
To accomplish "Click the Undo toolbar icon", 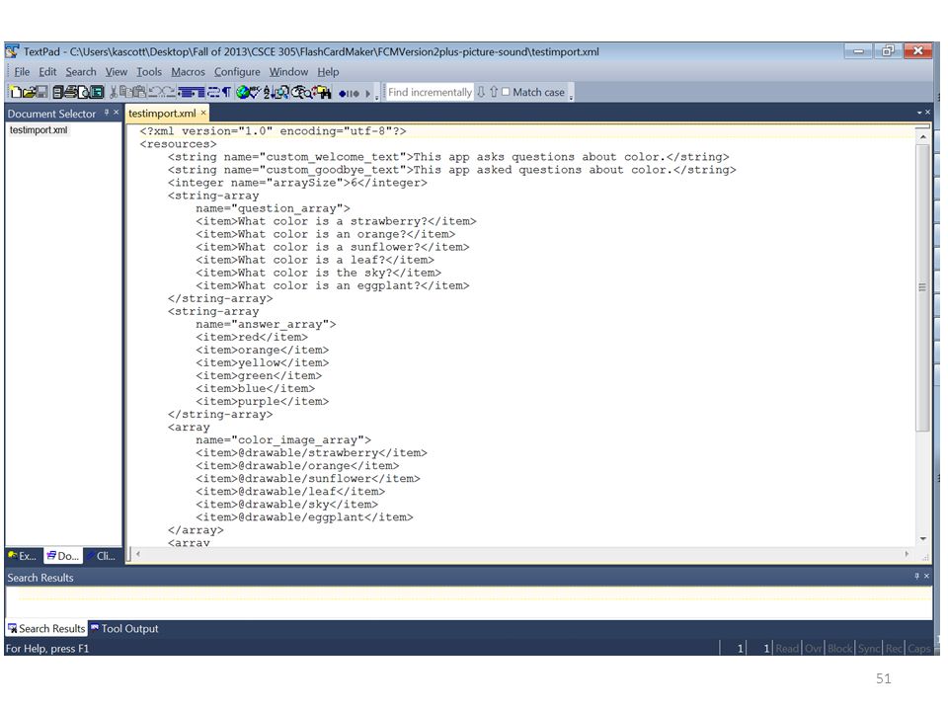I will [x=154, y=92].
